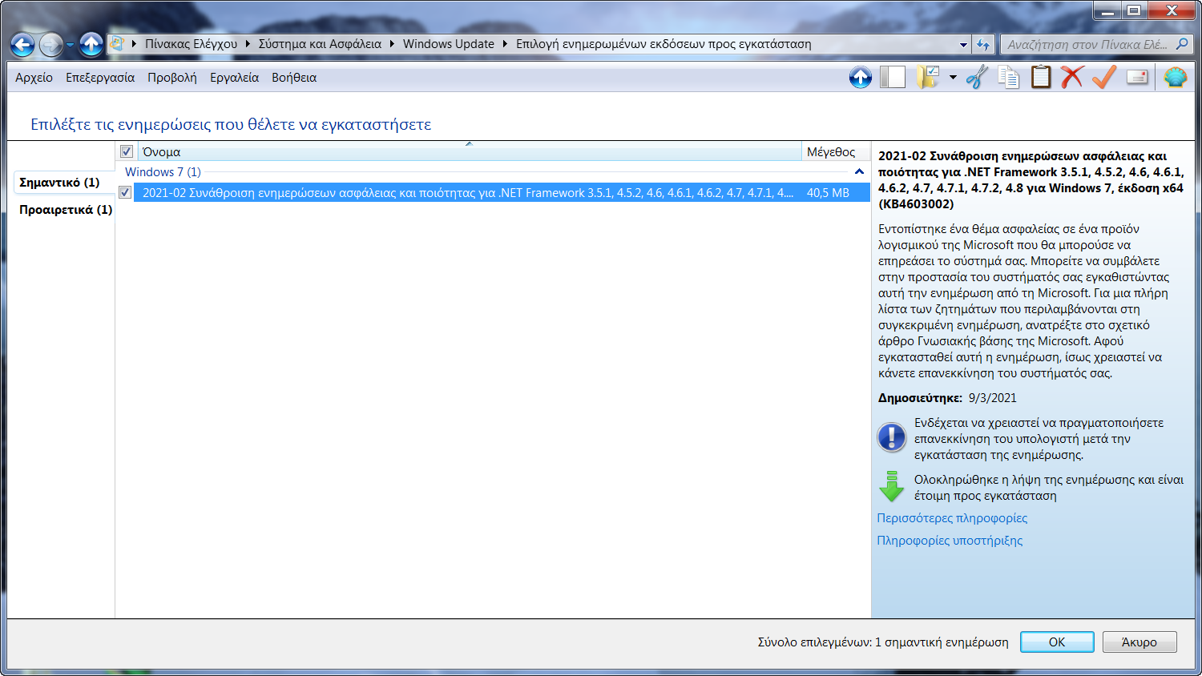Screen dimensions: 1202x676
Task: Expand the breadcrumb arrow after Σύστημα και Ασφάλεια
Action: point(392,44)
